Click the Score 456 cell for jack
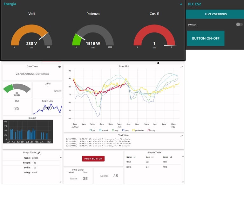The height and width of the screenshot is (218, 244). (x=165, y=167)
